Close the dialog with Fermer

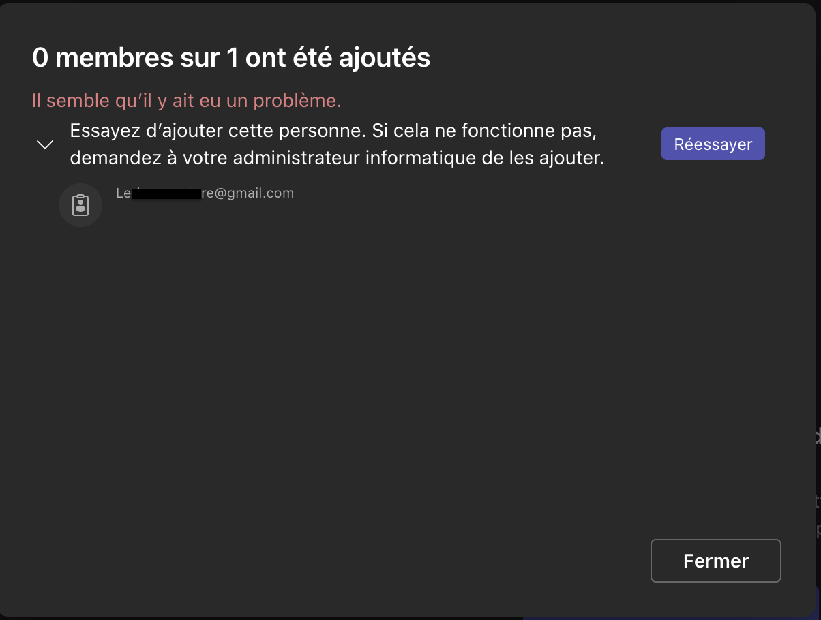(716, 561)
